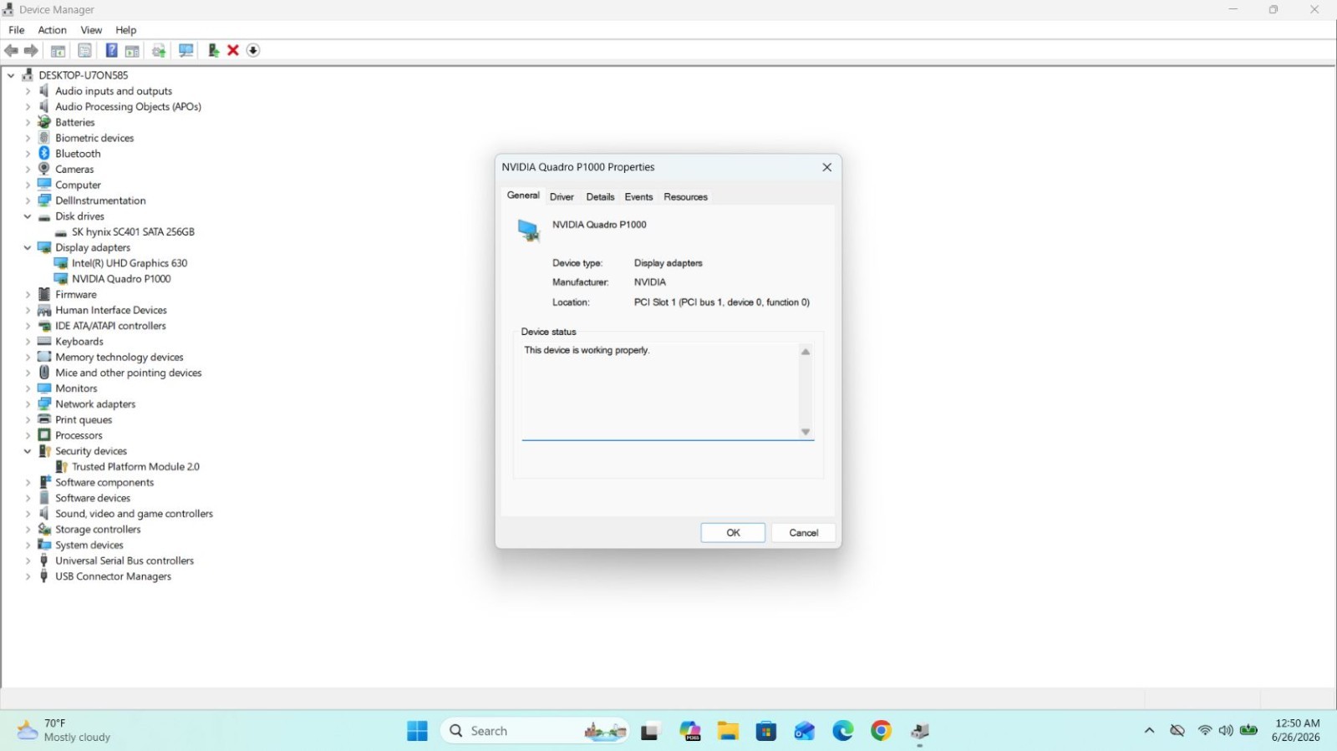The image size is (1337, 751).
Task: Click the red X Uninstall device icon
Action: 233,51
